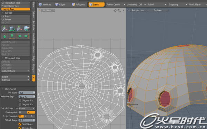Viewport: 207px width, 129px height.
Task: Adjust the Offset Angle slider arrows
Action: coord(34,120)
